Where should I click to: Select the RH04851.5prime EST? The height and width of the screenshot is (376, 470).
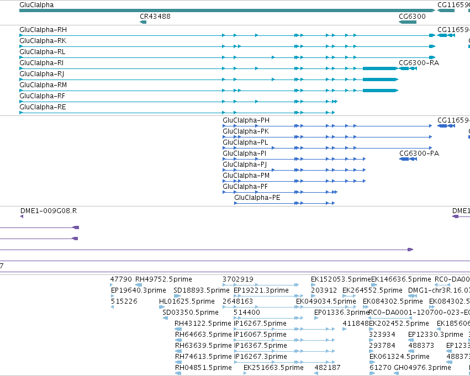pos(203,368)
